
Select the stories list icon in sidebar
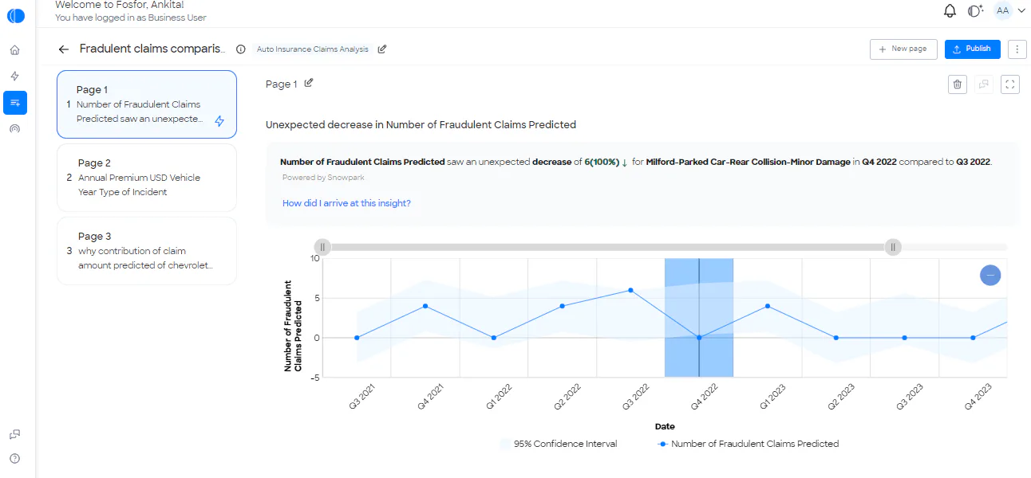15,103
